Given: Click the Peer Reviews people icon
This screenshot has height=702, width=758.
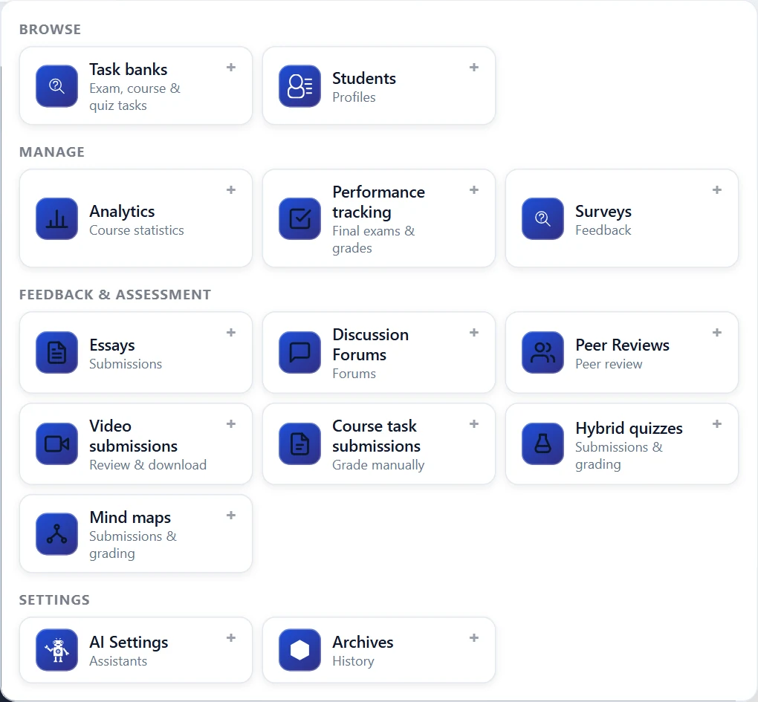Looking at the screenshot, I should click(543, 352).
